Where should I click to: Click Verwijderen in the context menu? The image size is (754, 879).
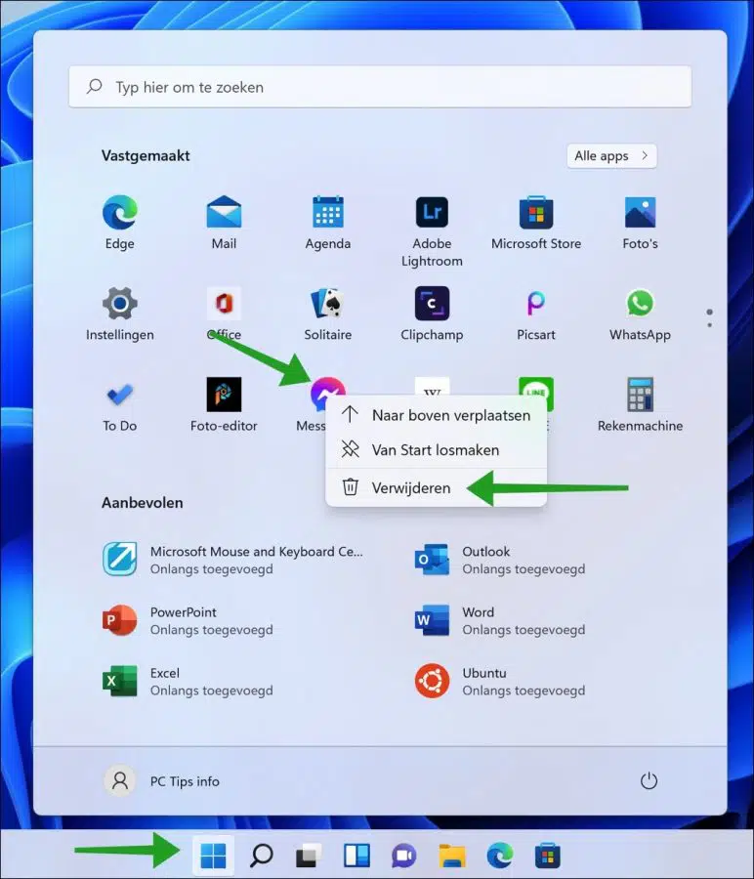click(437, 487)
